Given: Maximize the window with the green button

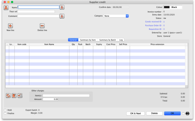Looking at the screenshot, I should coord(12,2).
